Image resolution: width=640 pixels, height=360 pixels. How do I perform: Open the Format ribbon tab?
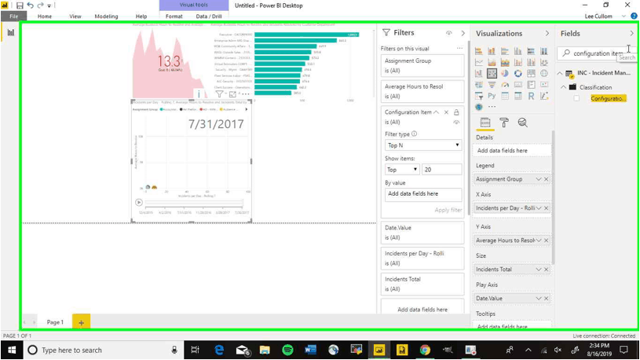(x=174, y=17)
